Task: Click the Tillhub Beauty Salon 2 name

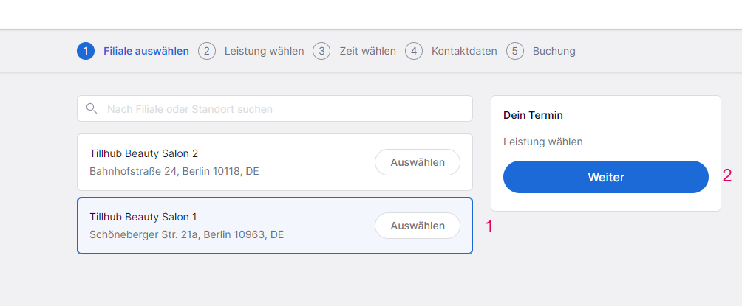Action: [x=144, y=153]
